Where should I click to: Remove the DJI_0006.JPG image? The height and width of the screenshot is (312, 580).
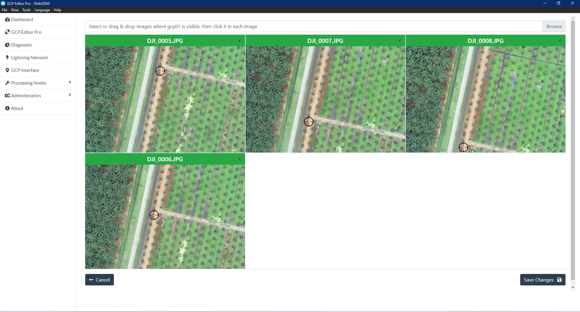239,159
